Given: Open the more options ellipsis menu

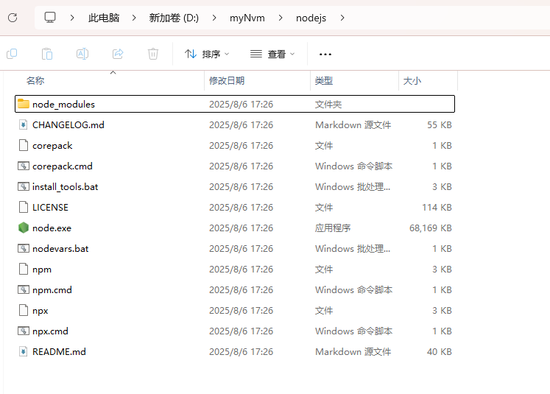Looking at the screenshot, I should click(x=325, y=54).
